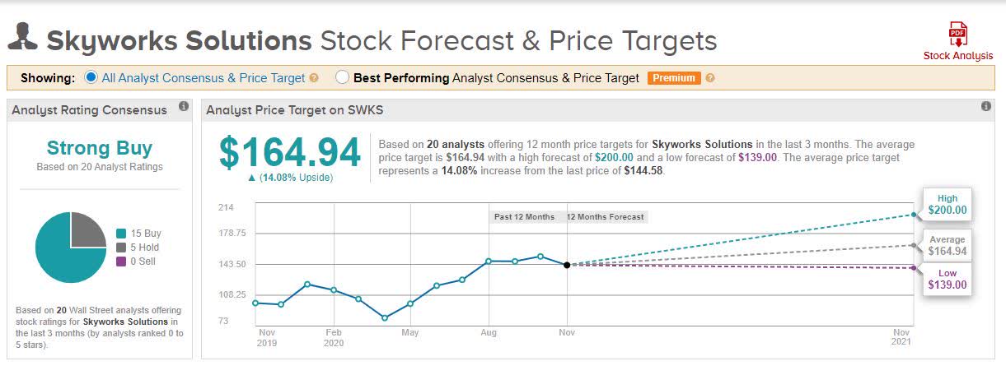Image resolution: width=1006 pixels, height=375 pixels.
Task: Click the orange Premium badge
Action: pyautogui.click(x=674, y=78)
